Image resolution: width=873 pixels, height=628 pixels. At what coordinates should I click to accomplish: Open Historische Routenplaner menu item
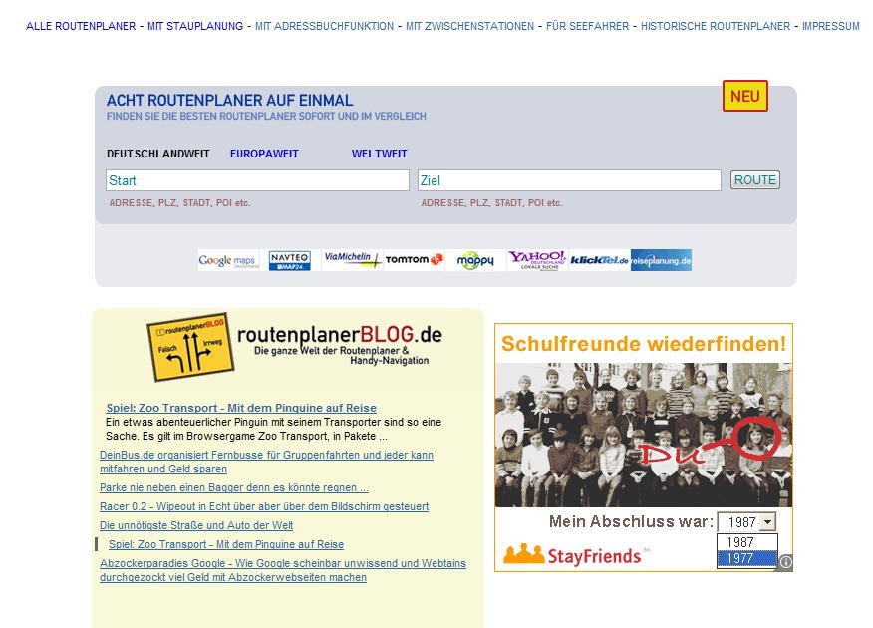coord(716,26)
